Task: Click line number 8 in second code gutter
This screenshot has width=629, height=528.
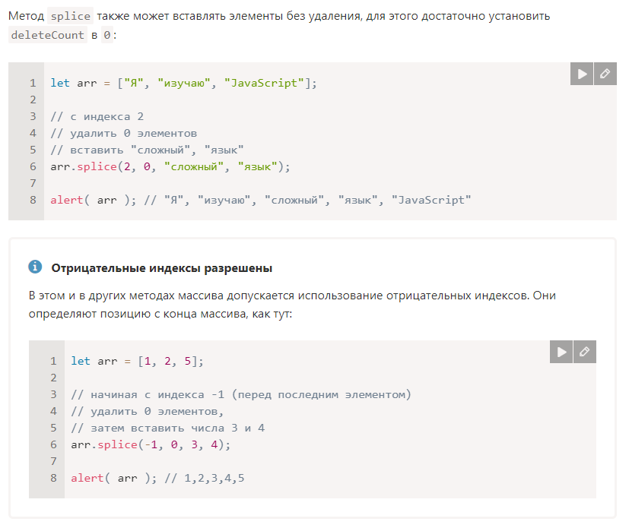Action: [53, 478]
